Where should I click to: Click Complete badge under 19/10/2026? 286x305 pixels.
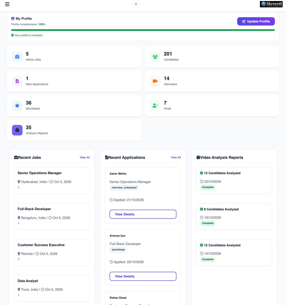[x=207, y=223]
